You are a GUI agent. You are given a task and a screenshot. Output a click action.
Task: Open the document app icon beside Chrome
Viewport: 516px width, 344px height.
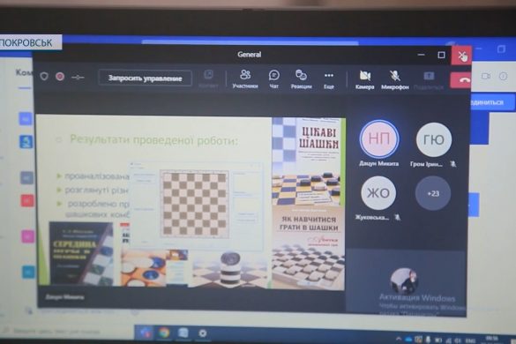pyautogui.click(x=183, y=333)
